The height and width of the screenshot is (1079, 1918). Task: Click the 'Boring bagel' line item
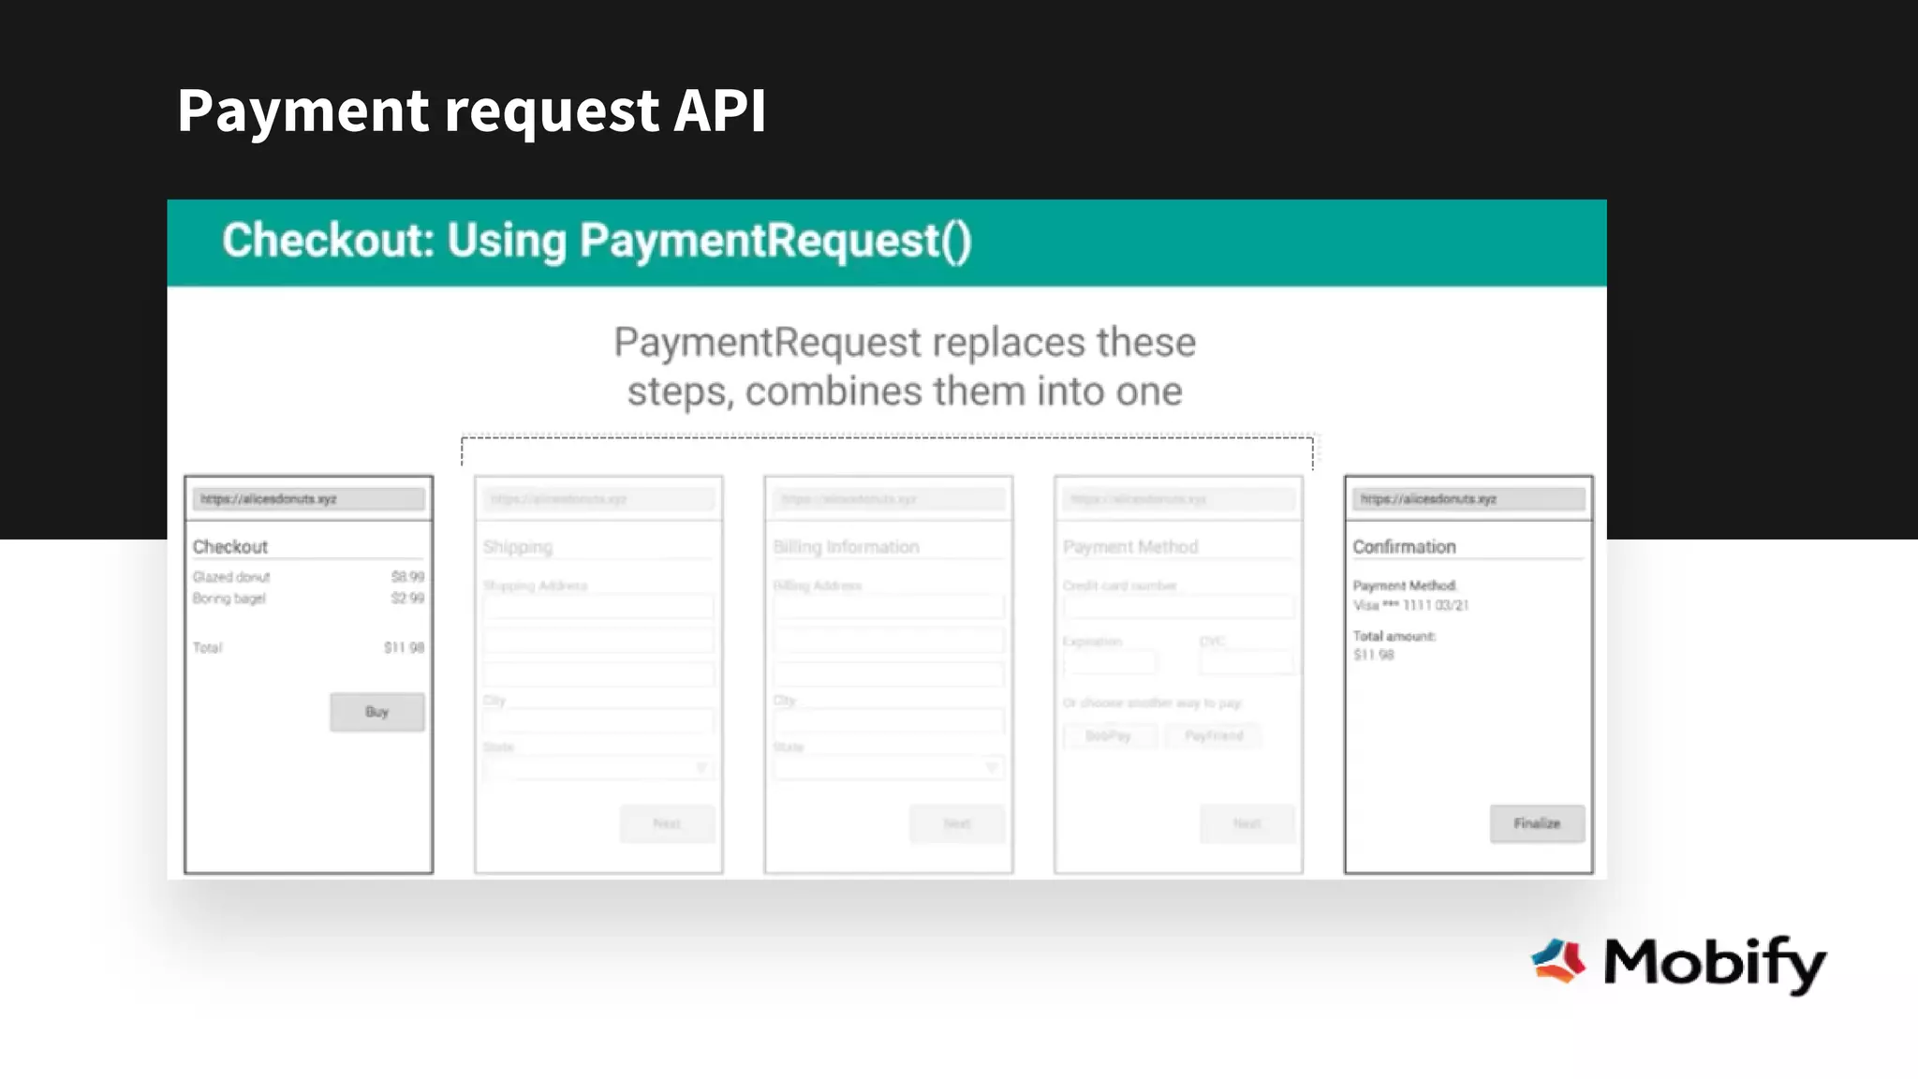(229, 599)
